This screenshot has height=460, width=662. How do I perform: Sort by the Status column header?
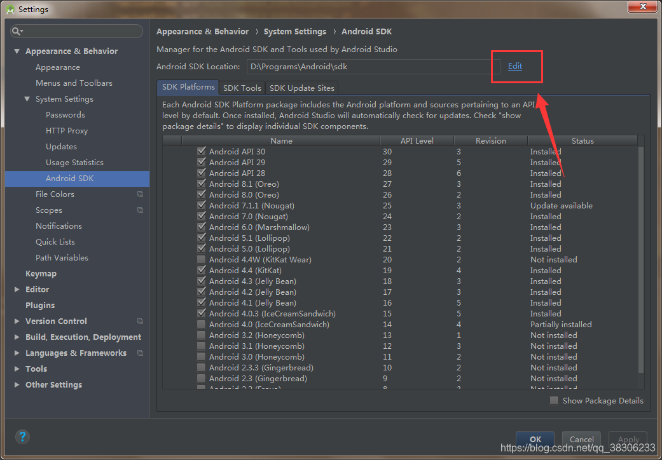pos(583,141)
